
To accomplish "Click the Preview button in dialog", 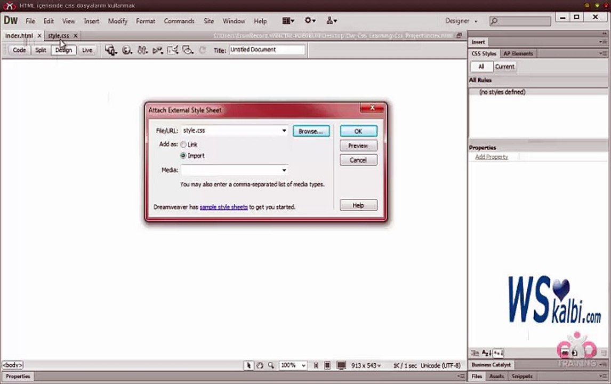I will tap(358, 146).
